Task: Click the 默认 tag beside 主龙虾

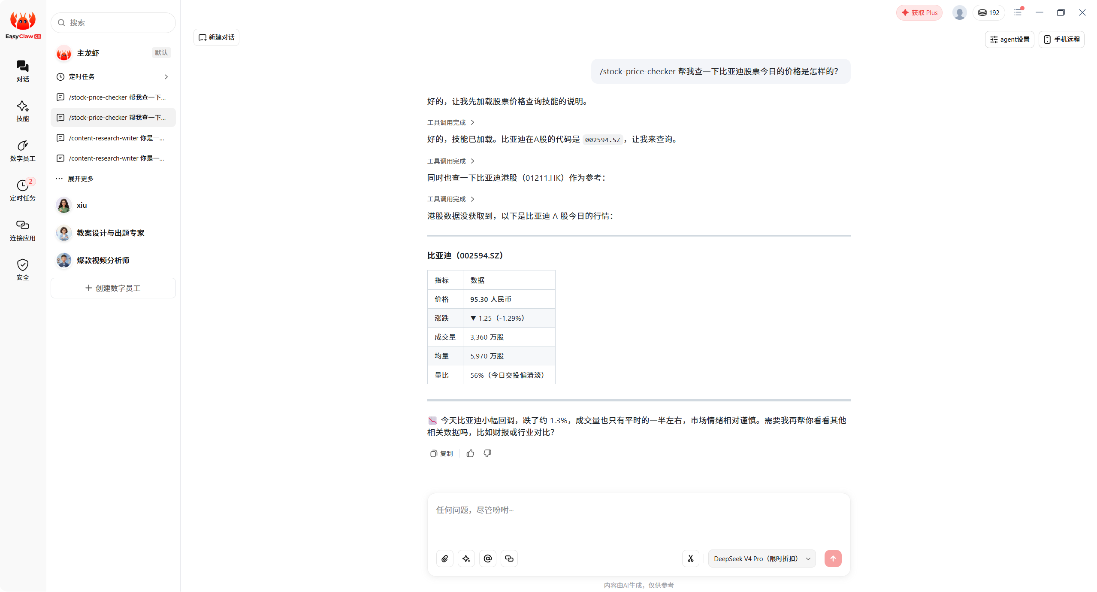Action: click(161, 52)
